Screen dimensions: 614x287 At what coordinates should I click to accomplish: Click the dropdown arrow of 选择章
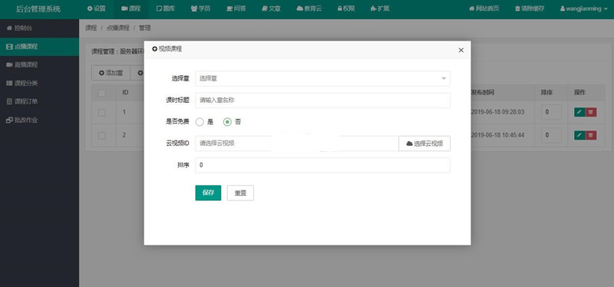[x=444, y=78]
